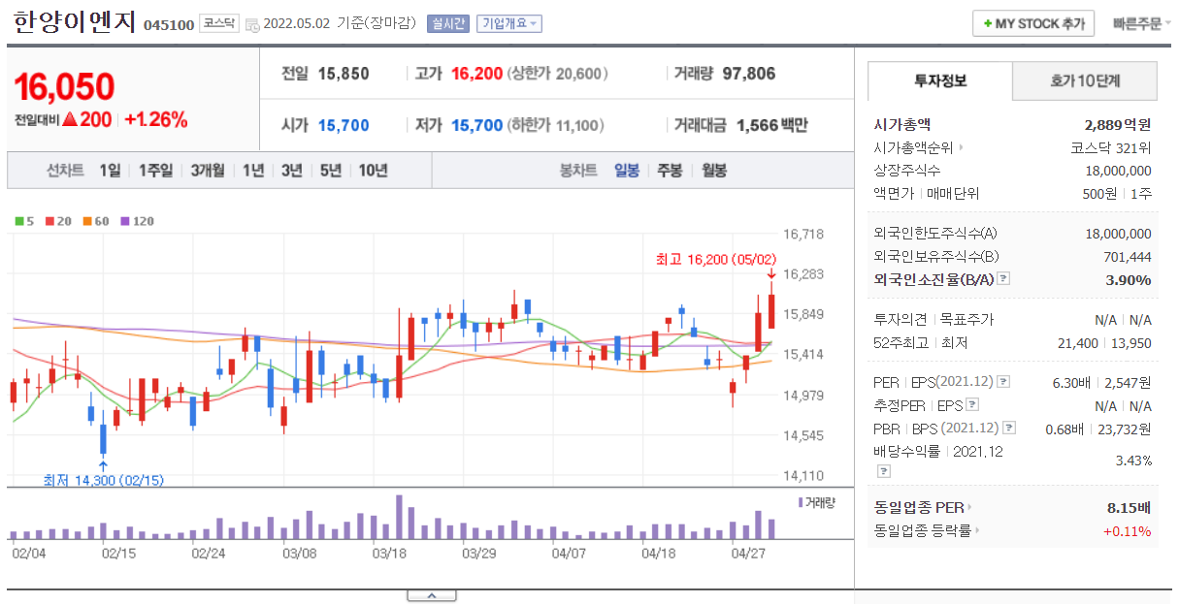
Task: Click the 동일업종 등락률 value +0.11%
Action: click(1127, 531)
